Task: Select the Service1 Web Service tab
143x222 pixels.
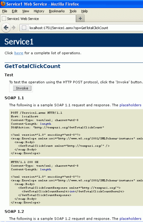Action: click(x=38, y=19)
